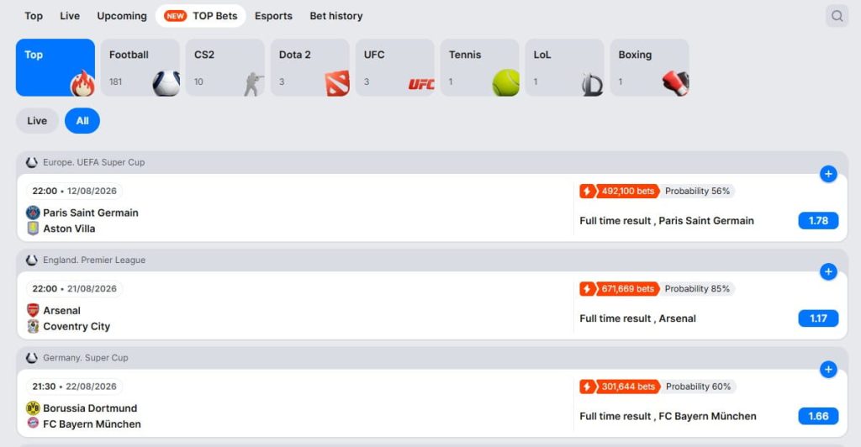Open the Esports tab

point(273,16)
